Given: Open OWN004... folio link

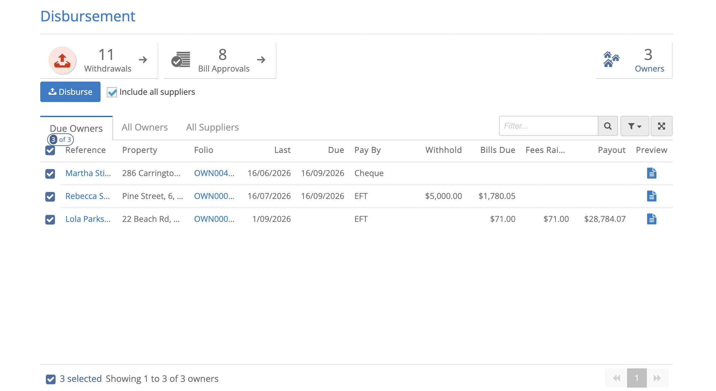Looking at the screenshot, I should tap(214, 173).
